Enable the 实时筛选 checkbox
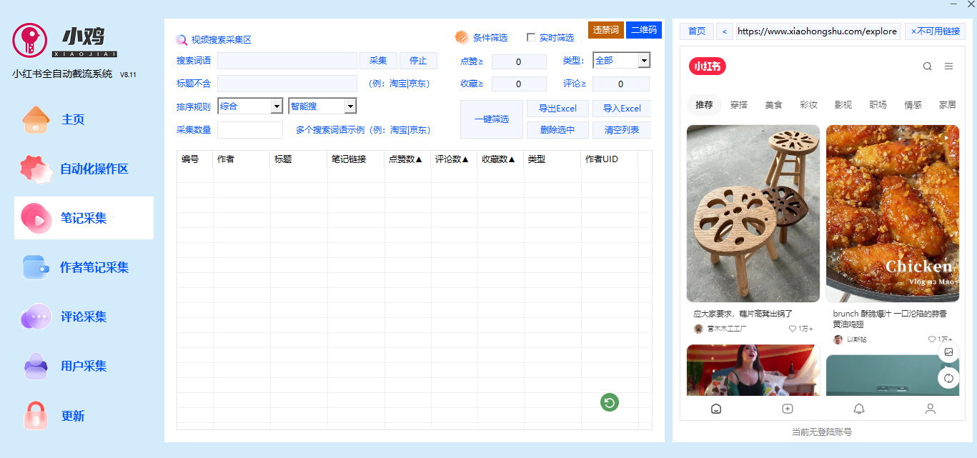977x458 pixels. [531, 37]
